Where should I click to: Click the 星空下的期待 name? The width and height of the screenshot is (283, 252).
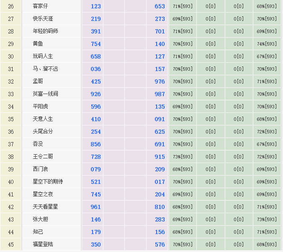[x=48, y=182]
